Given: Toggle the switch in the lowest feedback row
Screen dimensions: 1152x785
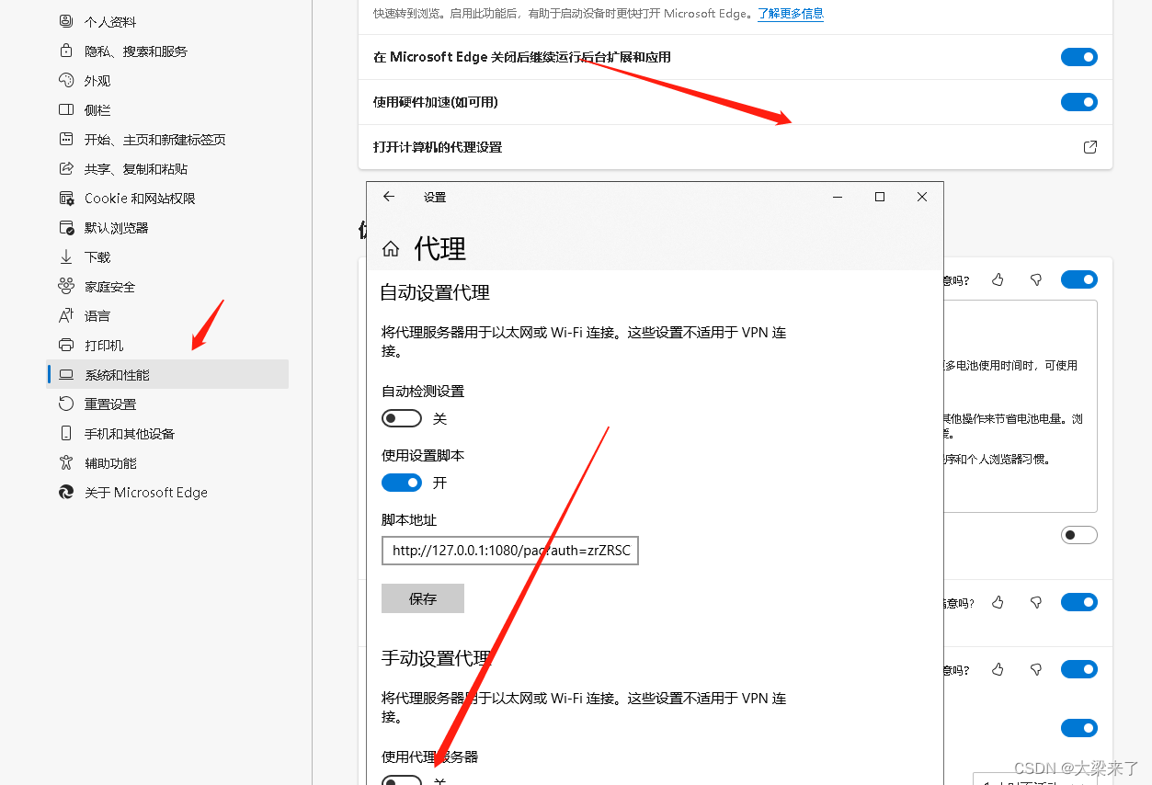Looking at the screenshot, I should (x=1079, y=669).
